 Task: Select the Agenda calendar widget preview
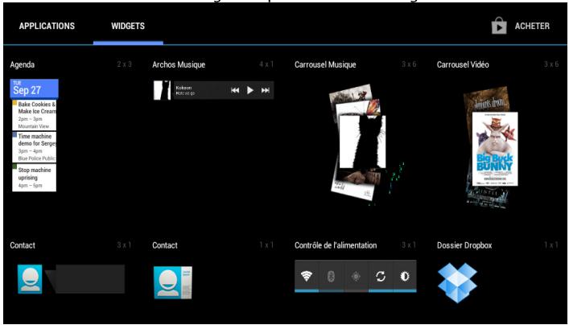tap(34, 135)
